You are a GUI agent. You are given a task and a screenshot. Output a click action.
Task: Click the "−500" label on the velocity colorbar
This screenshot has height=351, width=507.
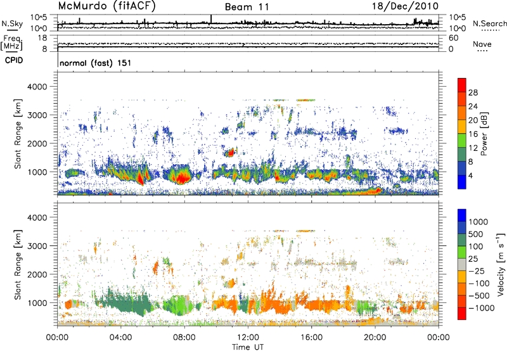(x=479, y=295)
